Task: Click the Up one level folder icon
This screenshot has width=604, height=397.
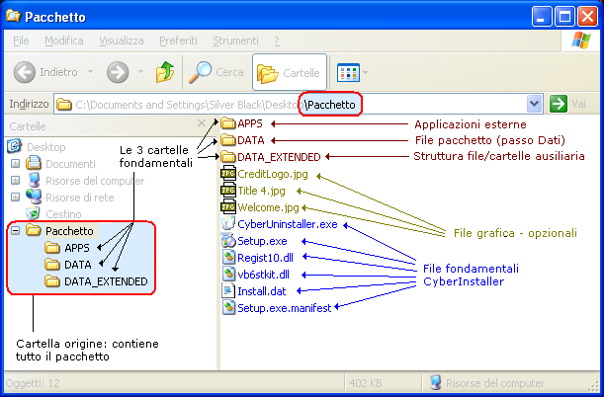Action: coord(165,72)
